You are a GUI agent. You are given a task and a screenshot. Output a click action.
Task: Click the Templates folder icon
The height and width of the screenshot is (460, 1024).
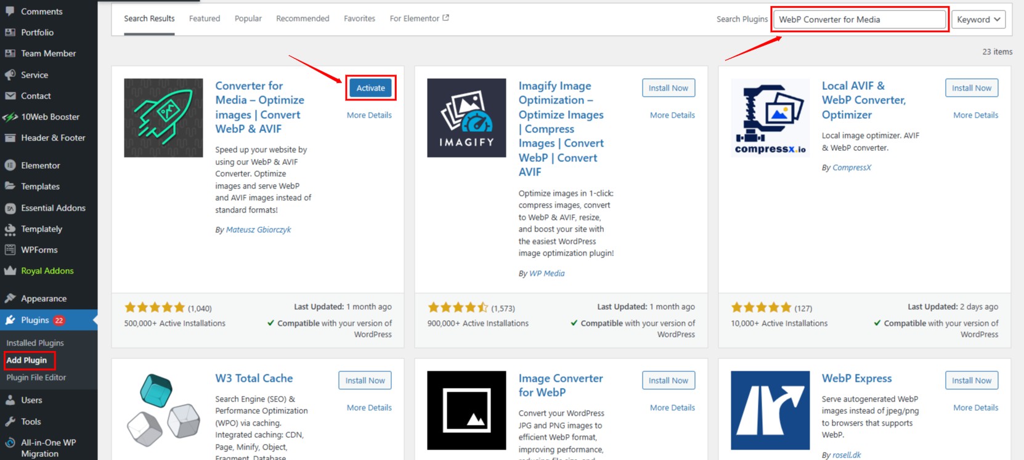(10, 186)
